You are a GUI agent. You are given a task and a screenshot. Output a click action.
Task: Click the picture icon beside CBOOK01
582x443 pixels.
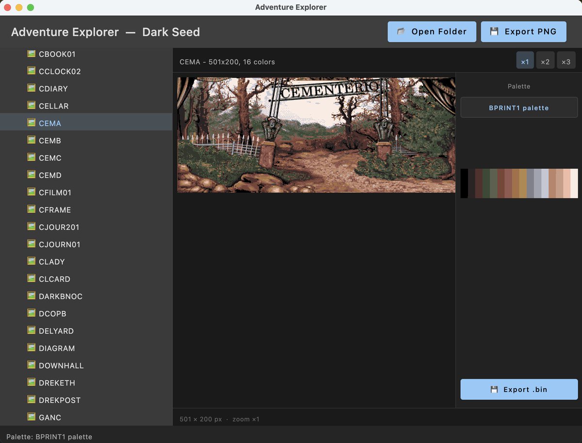coord(32,54)
